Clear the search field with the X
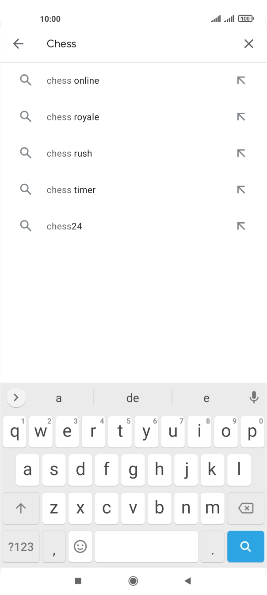267x595 pixels. [248, 43]
